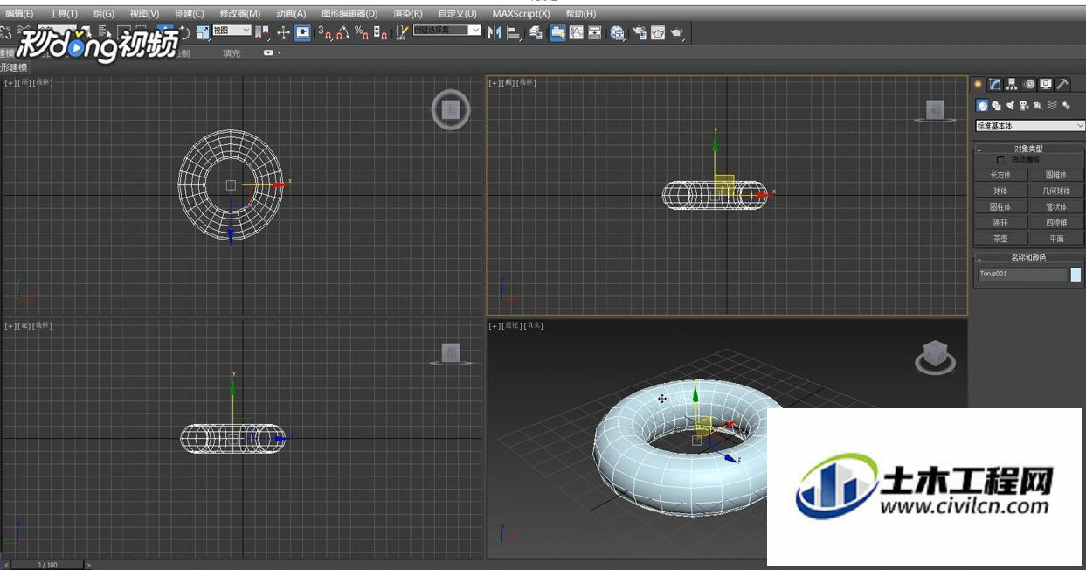
Task: Open the Rendered Frame Window
Action: click(658, 32)
